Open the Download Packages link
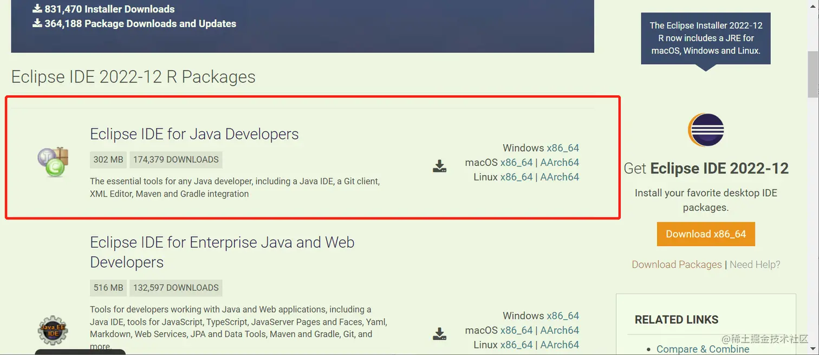Image resolution: width=819 pixels, height=355 pixels. [677, 264]
